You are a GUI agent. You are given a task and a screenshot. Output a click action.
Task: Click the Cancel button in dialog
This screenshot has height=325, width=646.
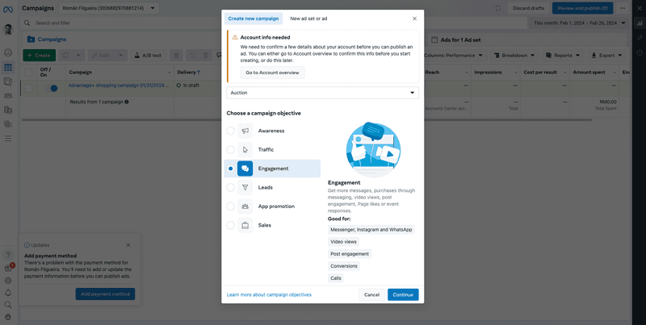coord(371,294)
